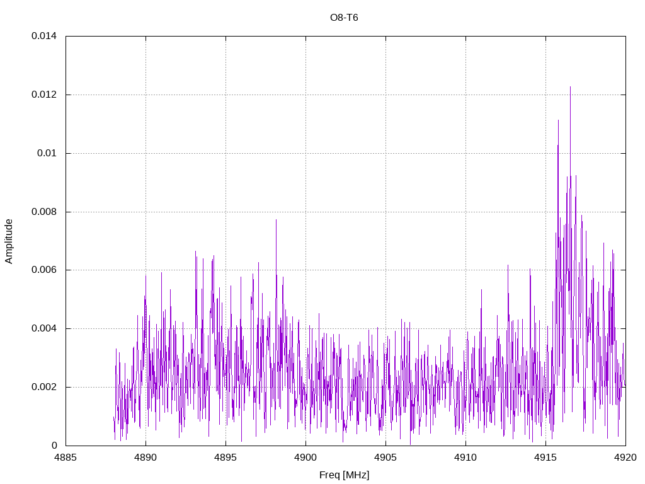Click the plot title O8-T6

coord(344,18)
